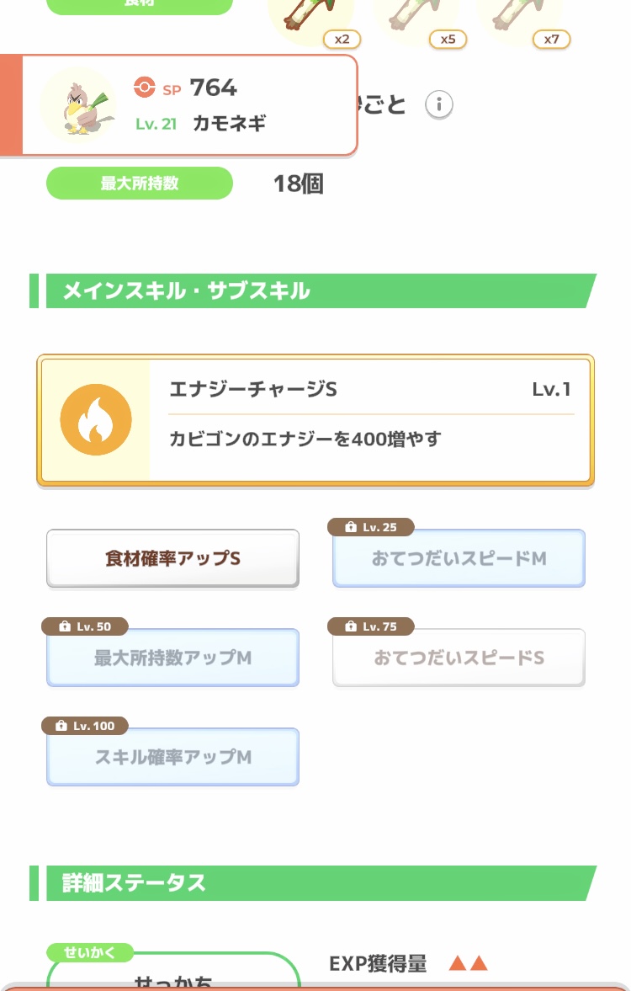Tap the Lv. 75 lock badge
This screenshot has width=631, height=991.
pyautogui.click(x=370, y=626)
